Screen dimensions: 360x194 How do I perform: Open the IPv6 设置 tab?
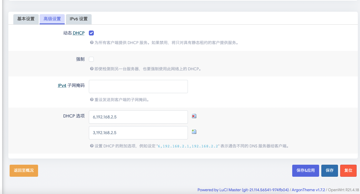tap(79, 19)
